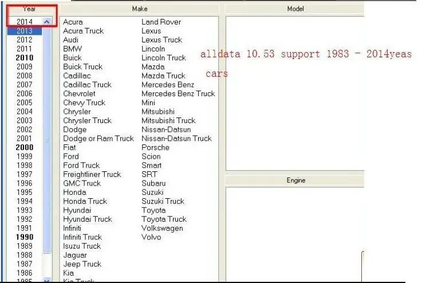
Task: Choose Hyundai Truck make
Action: (x=87, y=219)
